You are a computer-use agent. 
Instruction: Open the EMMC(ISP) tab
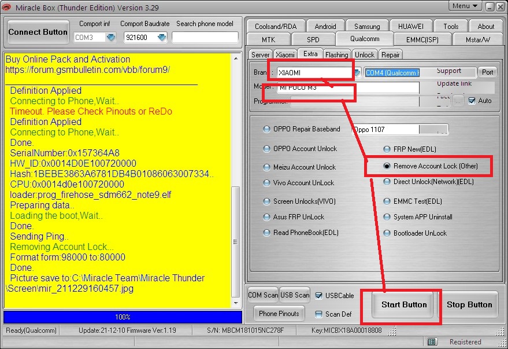(422, 39)
